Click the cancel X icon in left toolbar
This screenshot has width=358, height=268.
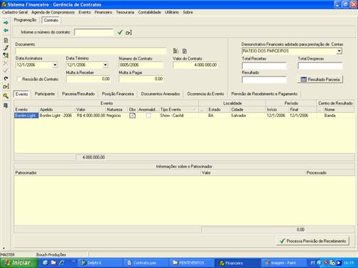click(x=6, y=63)
